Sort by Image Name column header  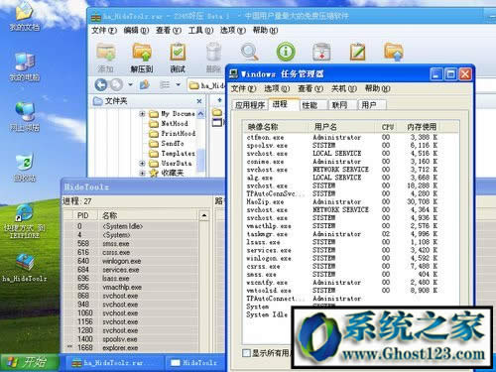coord(277,127)
